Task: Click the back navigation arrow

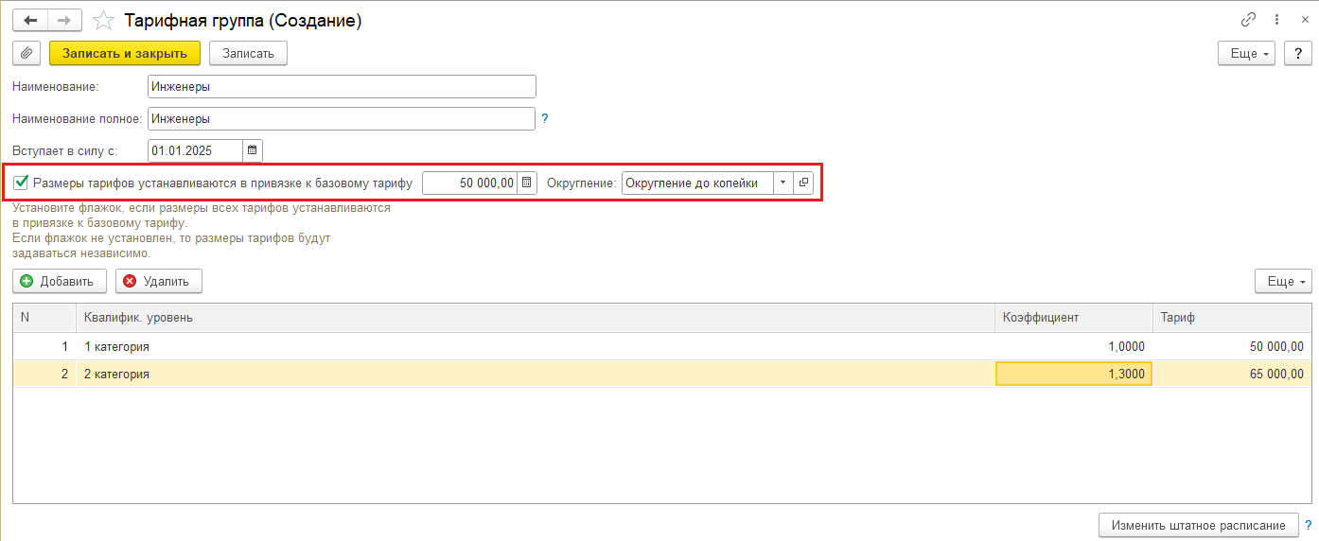Action: pyautogui.click(x=30, y=20)
